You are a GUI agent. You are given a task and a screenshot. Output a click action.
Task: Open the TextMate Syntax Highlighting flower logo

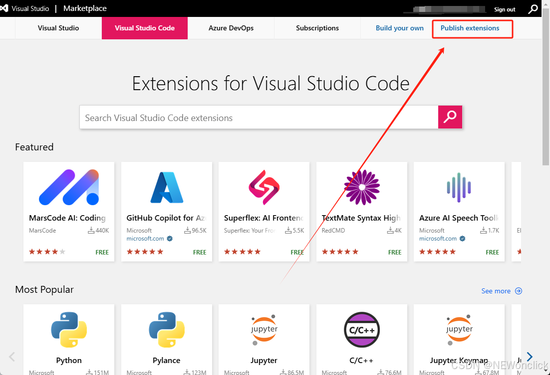[x=362, y=187]
